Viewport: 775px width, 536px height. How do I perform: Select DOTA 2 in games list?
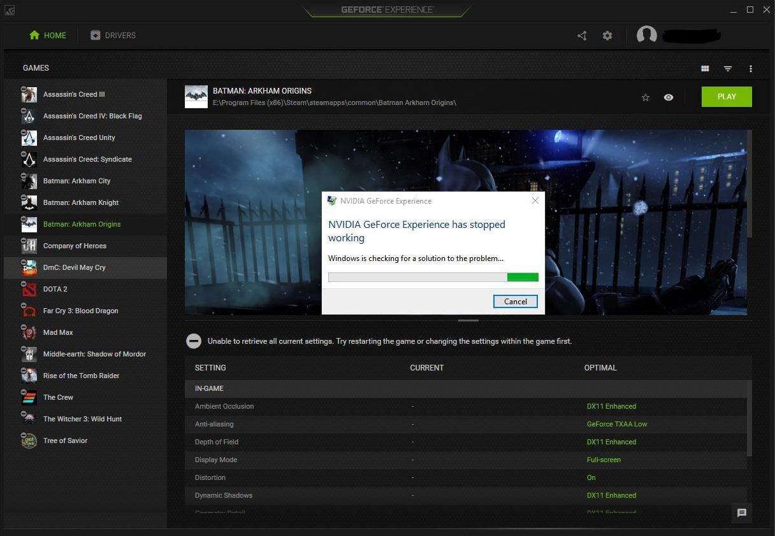pos(55,289)
